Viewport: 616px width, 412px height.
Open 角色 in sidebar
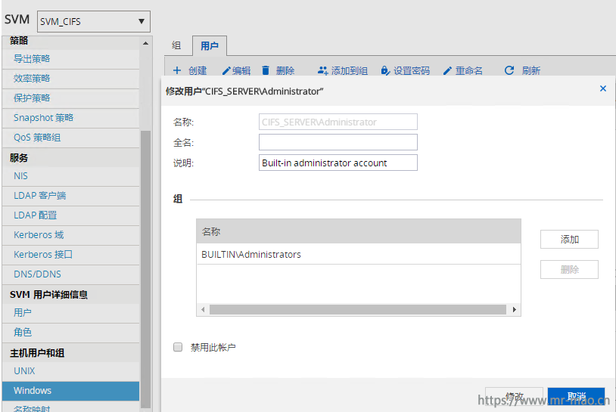pyautogui.click(x=70, y=333)
